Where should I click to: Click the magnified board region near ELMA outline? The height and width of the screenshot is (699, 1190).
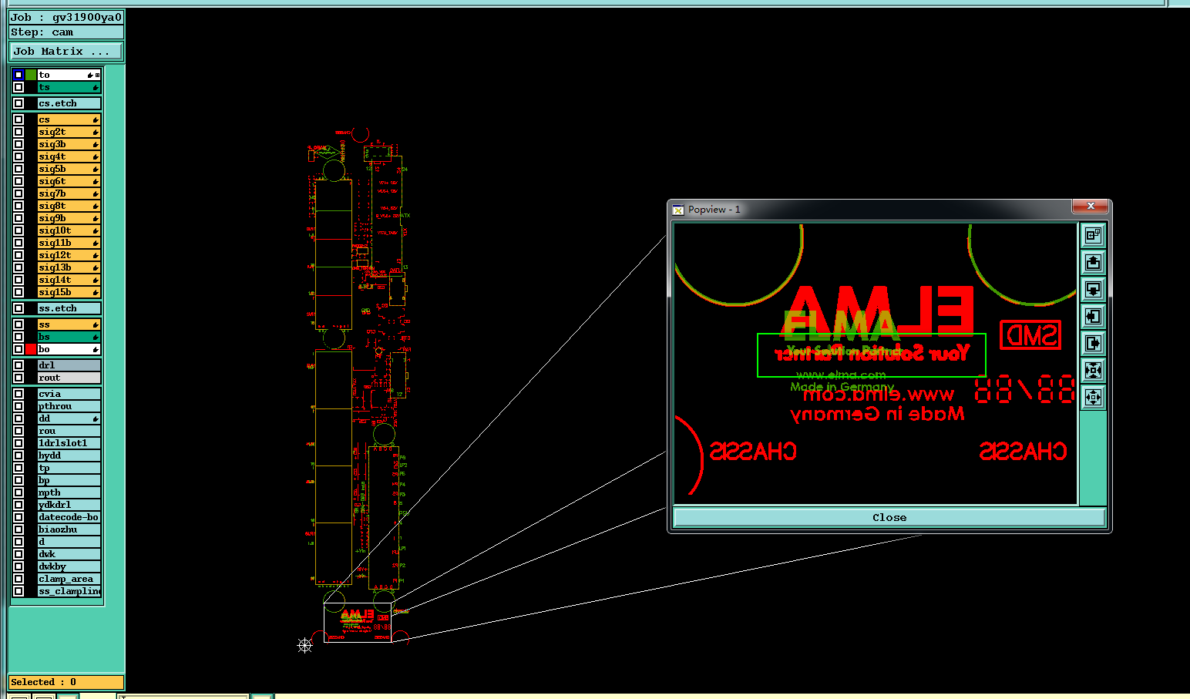coord(358,623)
